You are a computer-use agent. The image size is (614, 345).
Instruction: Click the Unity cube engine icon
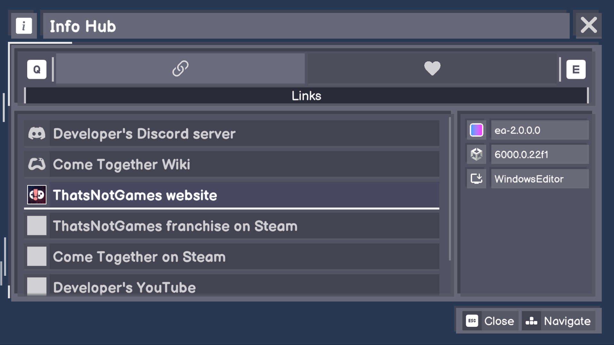[x=476, y=155]
